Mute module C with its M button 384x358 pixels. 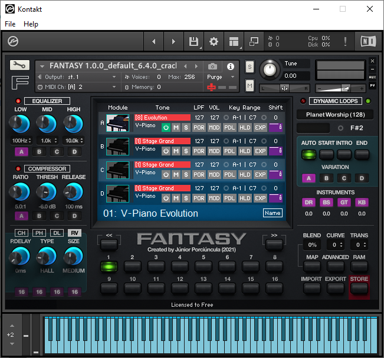coord(176,175)
